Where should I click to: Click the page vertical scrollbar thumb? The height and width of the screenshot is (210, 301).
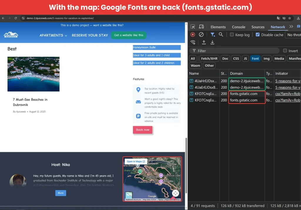pos(186,166)
